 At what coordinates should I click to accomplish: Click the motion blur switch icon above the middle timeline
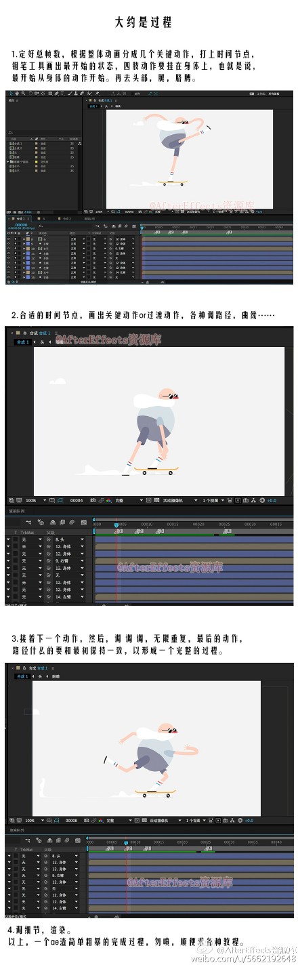point(71,522)
